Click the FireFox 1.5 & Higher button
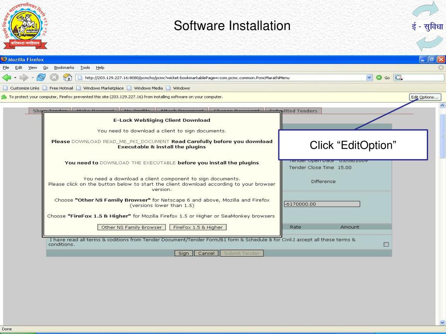The image size is (446, 334). tap(198, 227)
